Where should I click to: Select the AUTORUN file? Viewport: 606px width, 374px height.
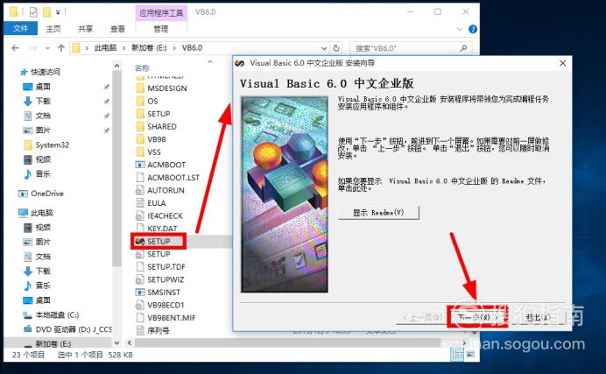click(166, 190)
